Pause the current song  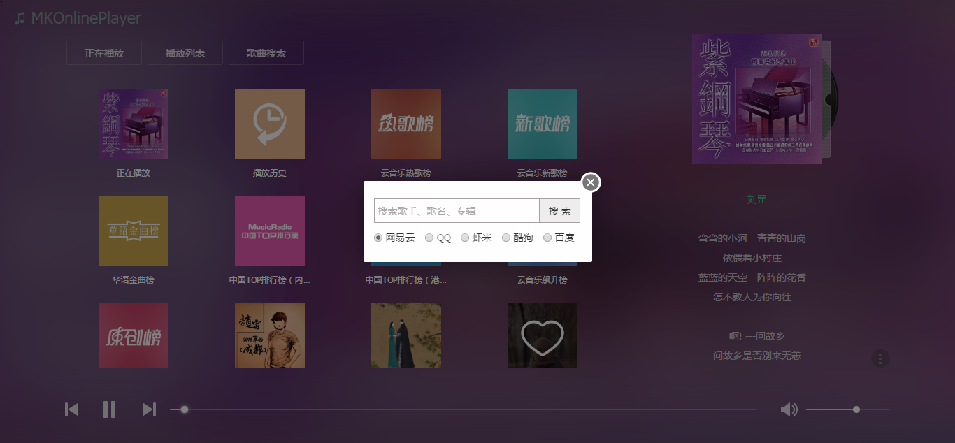point(109,409)
